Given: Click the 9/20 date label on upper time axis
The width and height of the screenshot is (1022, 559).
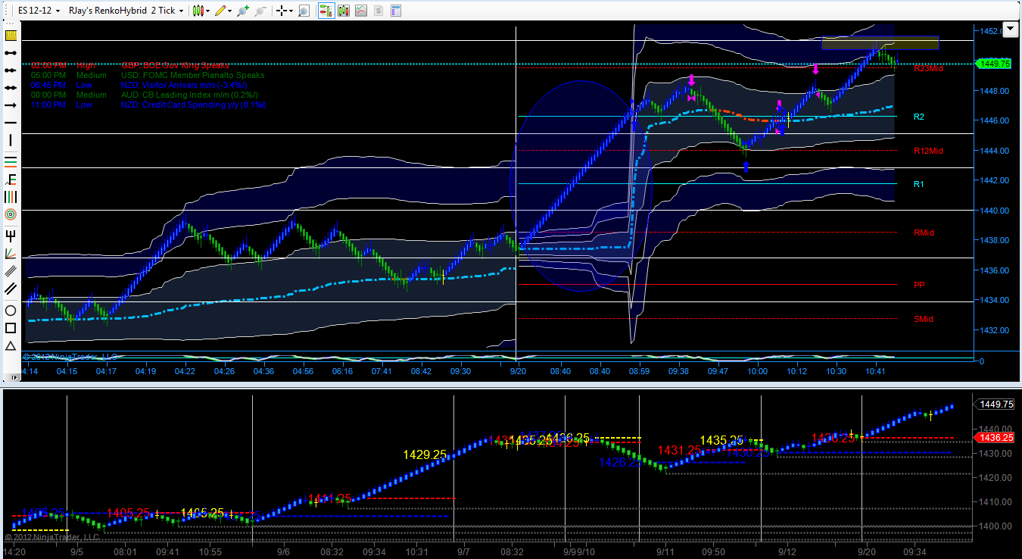Looking at the screenshot, I should pyautogui.click(x=518, y=371).
